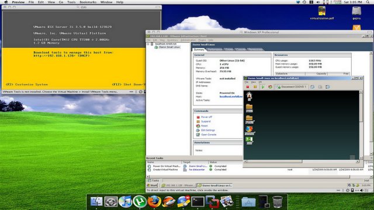Open the gojira drive on the desktop

tap(356, 13)
